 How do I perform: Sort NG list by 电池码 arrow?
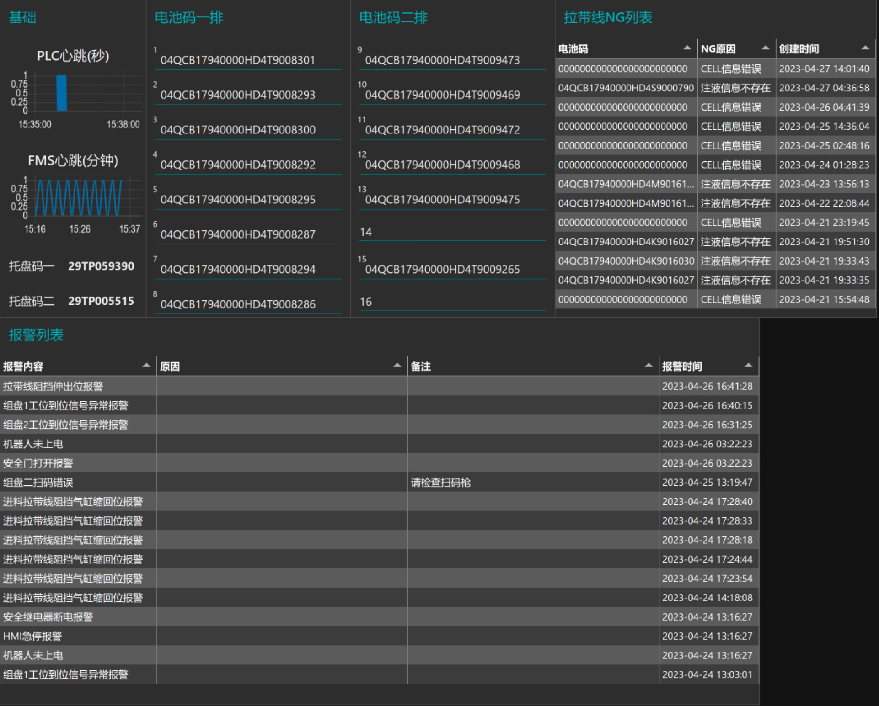click(x=687, y=48)
